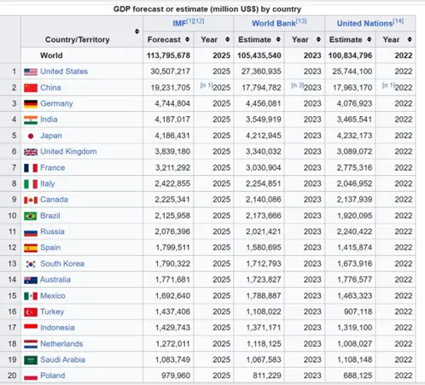Select Poland UN estimate value 688,125
Viewport: 425px width, 385px height.
click(358, 376)
